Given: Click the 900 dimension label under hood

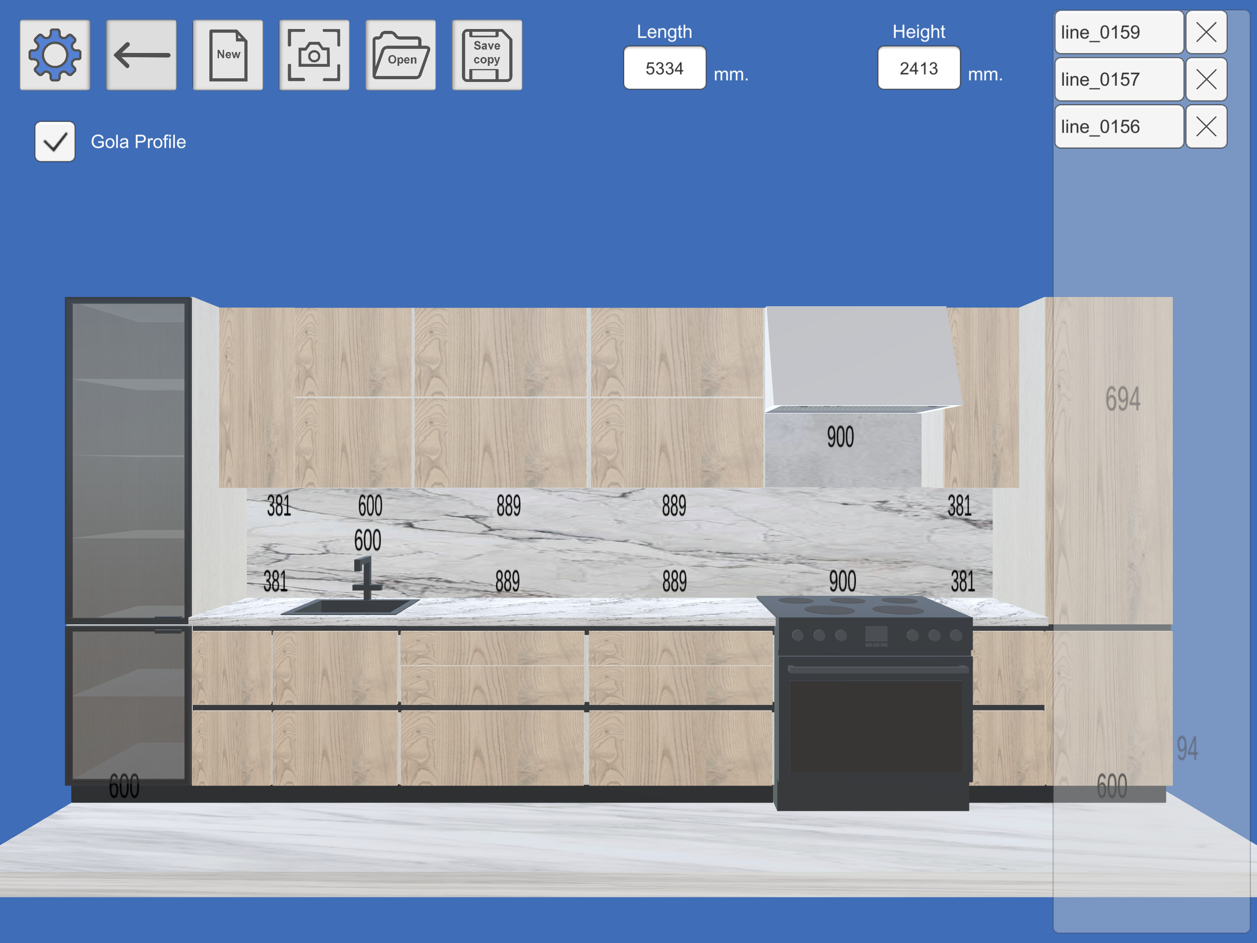Looking at the screenshot, I should pyautogui.click(x=840, y=437).
